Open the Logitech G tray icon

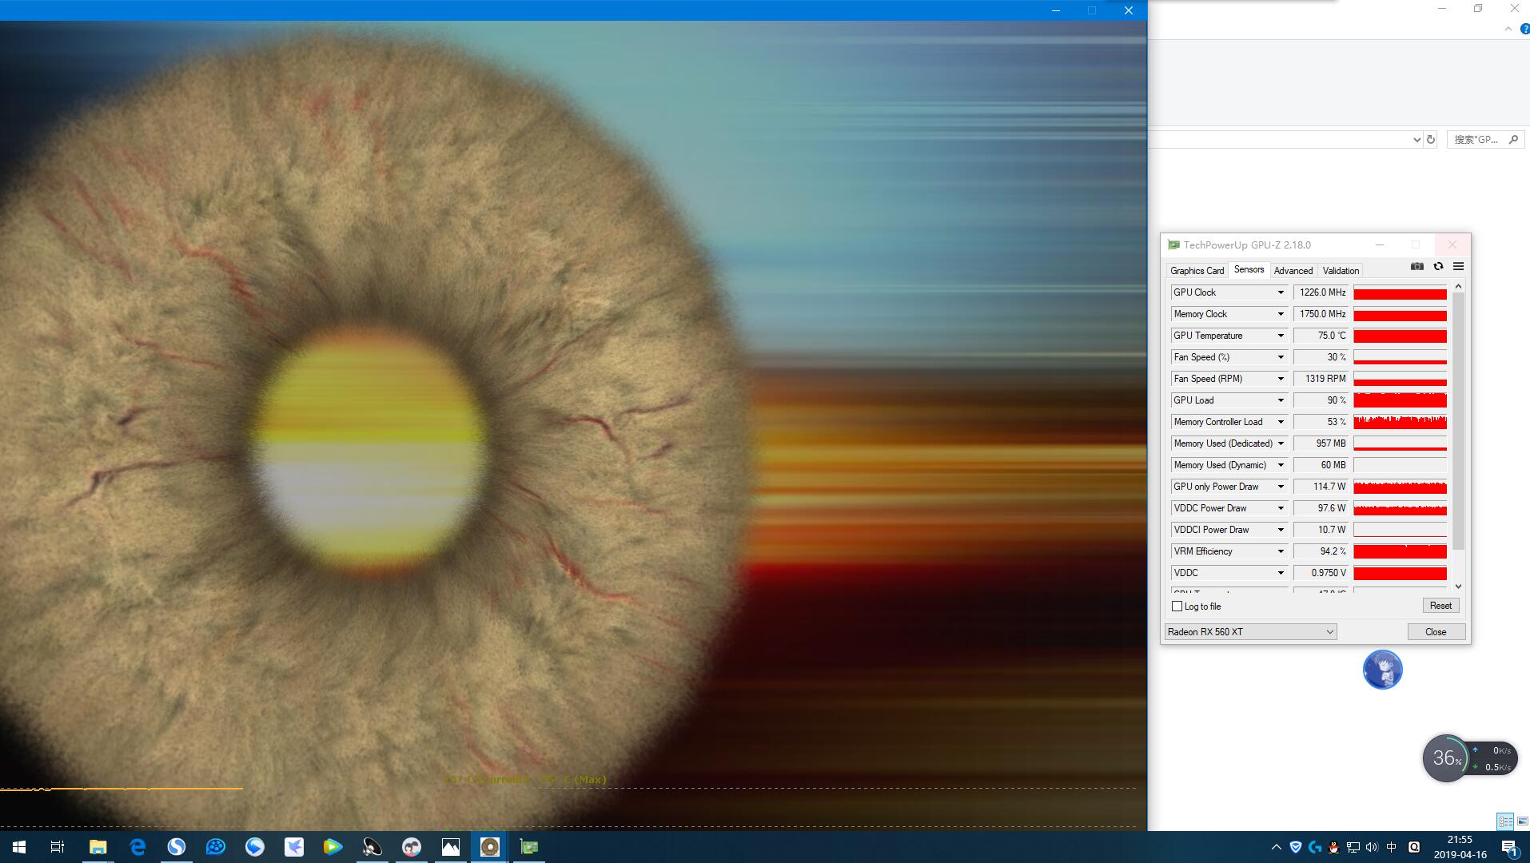(1315, 847)
